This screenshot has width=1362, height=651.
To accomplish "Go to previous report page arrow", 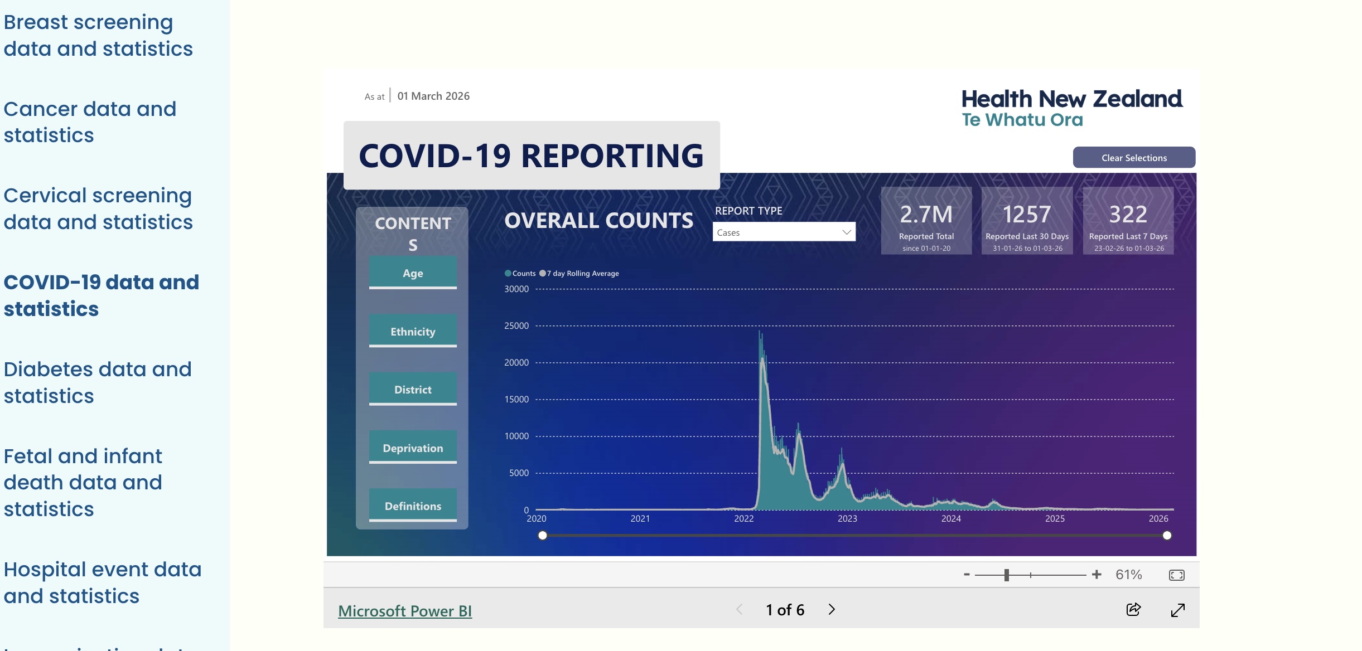I will (x=740, y=609).
